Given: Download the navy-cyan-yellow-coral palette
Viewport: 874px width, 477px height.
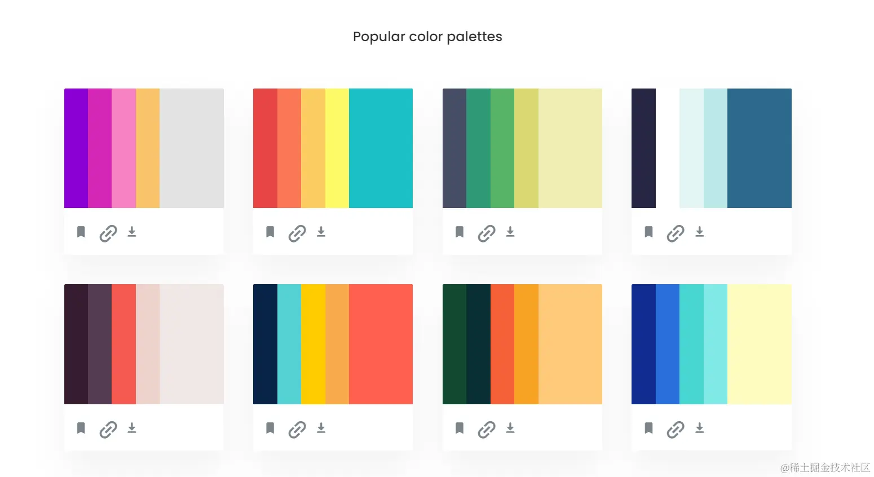Looking at the screenshot, I should point(321,428).
